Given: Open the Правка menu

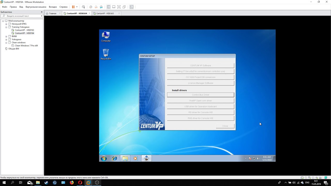Looking at the screenshot, I should 13,7.
